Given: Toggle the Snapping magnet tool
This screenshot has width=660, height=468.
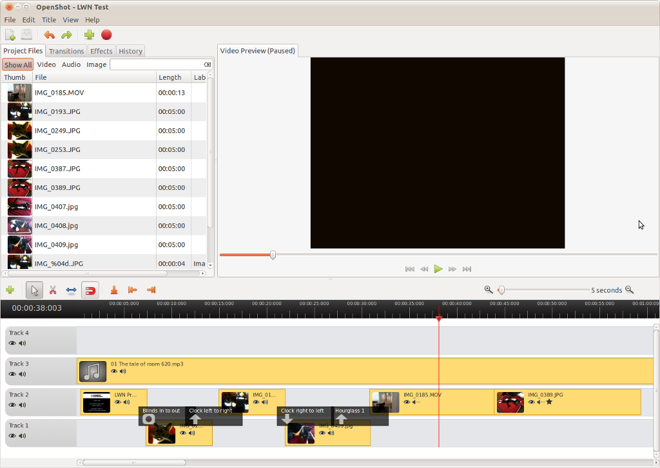Looking at the screenshot, I should click(90, 290).
